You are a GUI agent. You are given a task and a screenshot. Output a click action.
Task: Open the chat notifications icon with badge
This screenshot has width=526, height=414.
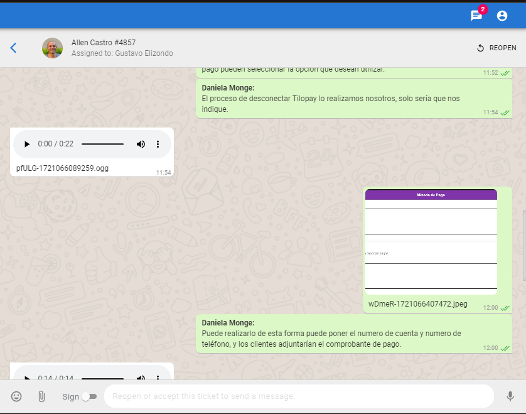(476, 16)
